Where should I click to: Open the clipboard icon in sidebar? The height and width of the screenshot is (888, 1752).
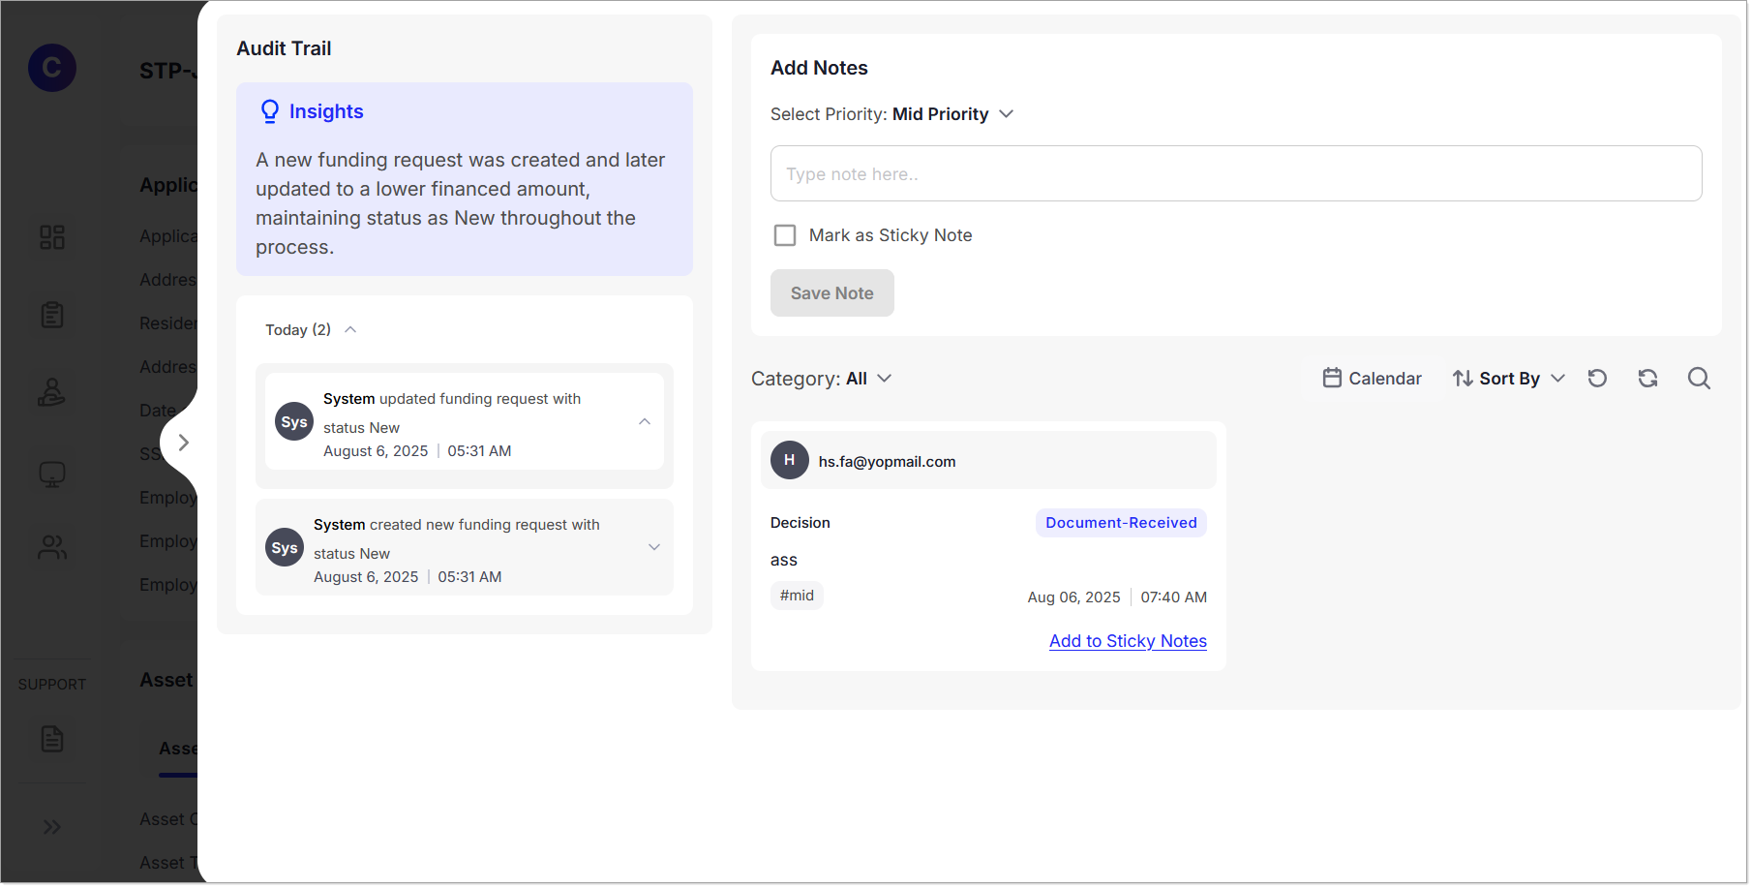(52, 315)
